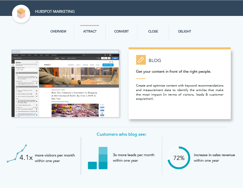Click 'Get your content in front' tagline
Image resolution: width=243 pixels, height=188 pixels.
(173, 71)
